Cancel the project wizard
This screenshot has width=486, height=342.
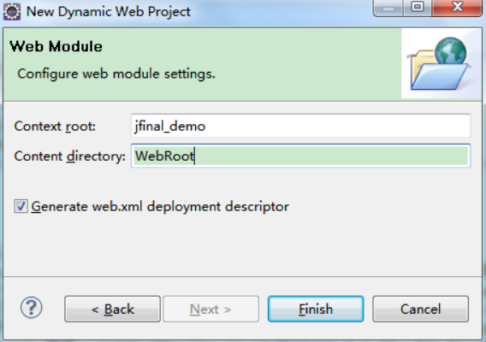[x=420, y=309]
